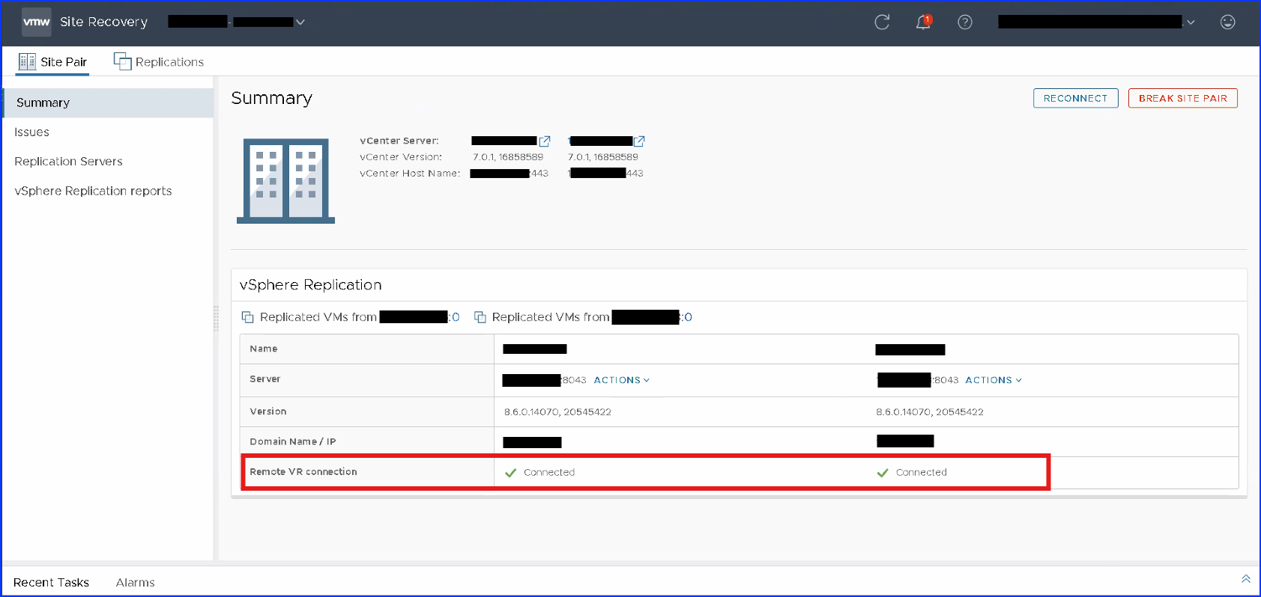Click the BREAK SITE PAIR button

pyautogui.click(x=1182, y=98)
